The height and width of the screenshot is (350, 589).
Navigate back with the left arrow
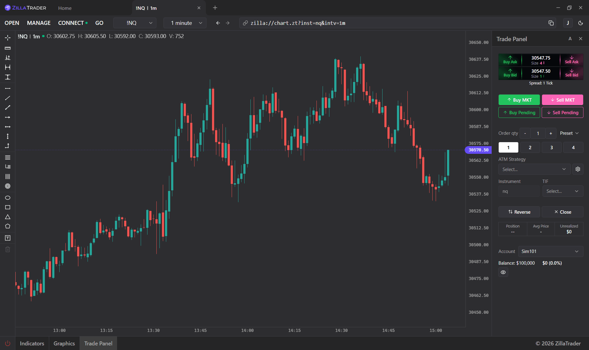tap(218, 23)
